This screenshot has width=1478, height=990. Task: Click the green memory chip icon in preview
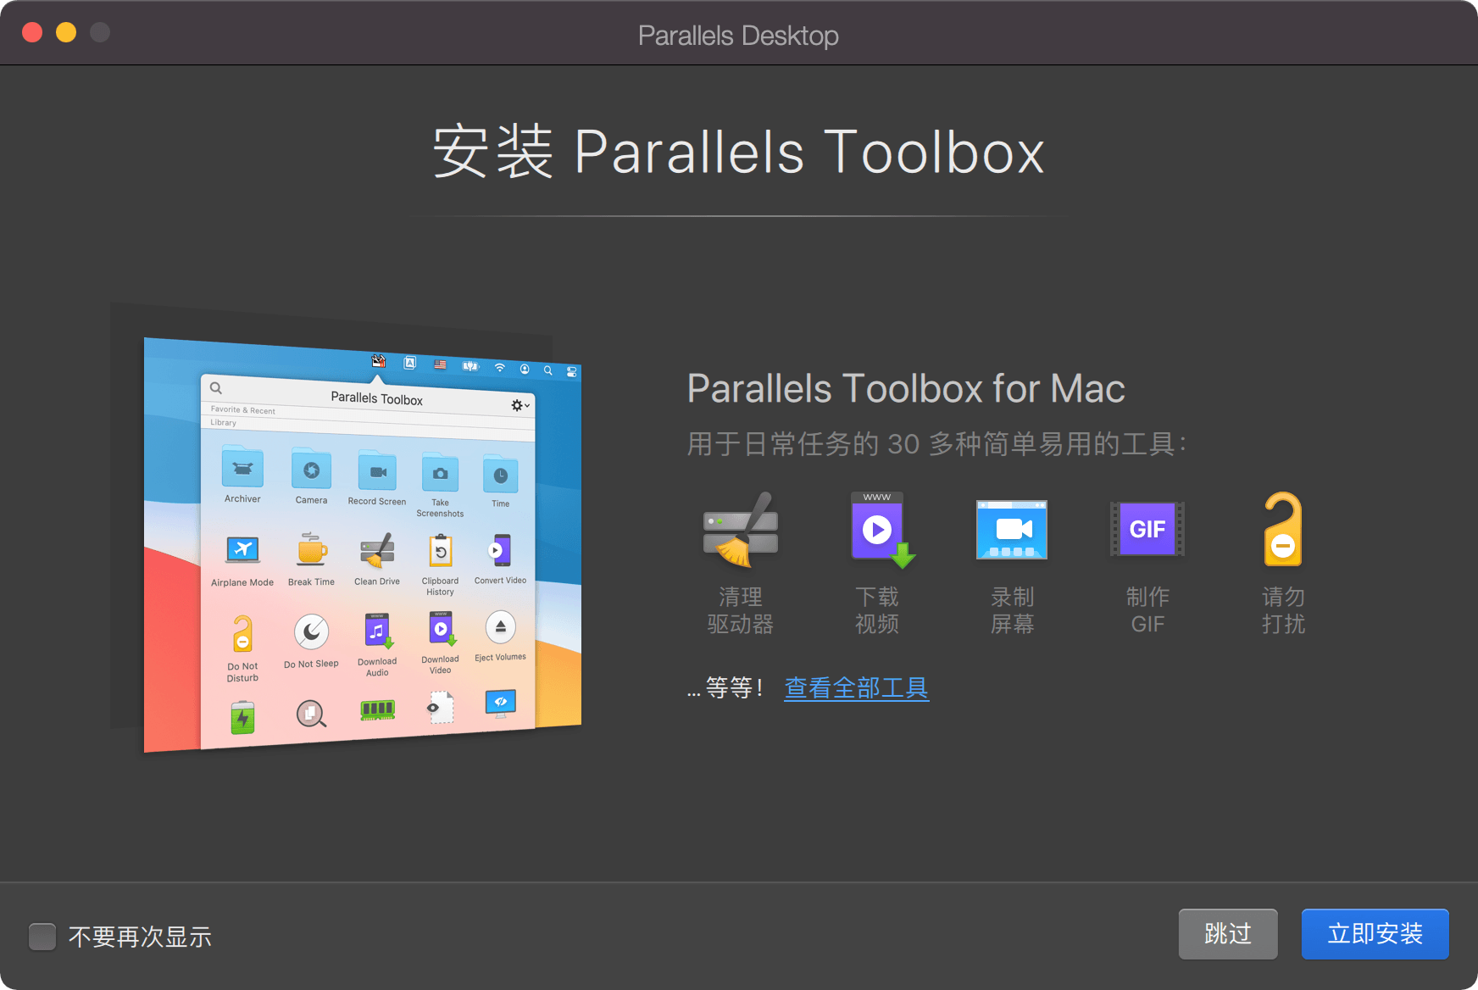click(377, 709)
